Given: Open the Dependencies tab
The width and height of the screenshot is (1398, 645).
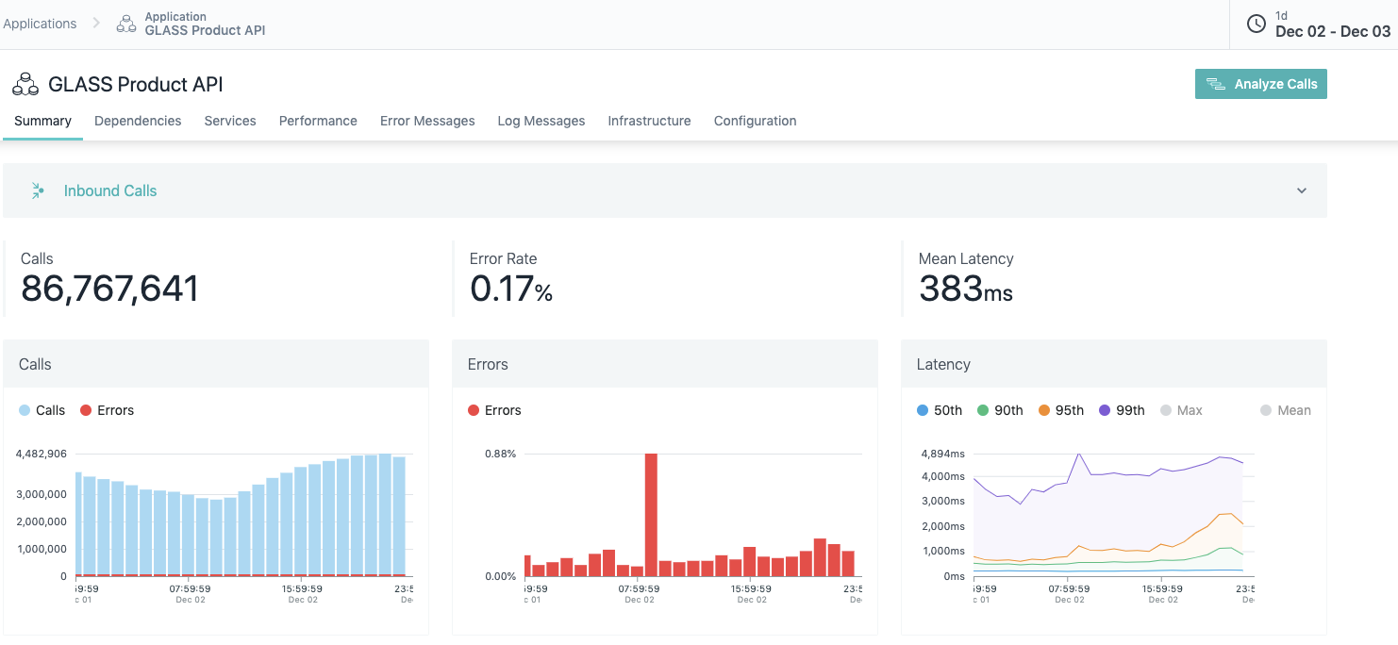Looking at the screenshot, I should [138, 121].
